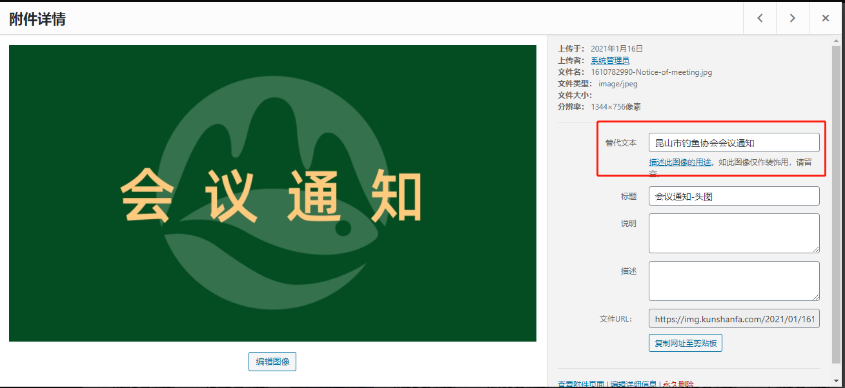Go to next attachment with right arrow
This screenshot has height=388, width=845.
pyautogui.click(x=792, y=18)
